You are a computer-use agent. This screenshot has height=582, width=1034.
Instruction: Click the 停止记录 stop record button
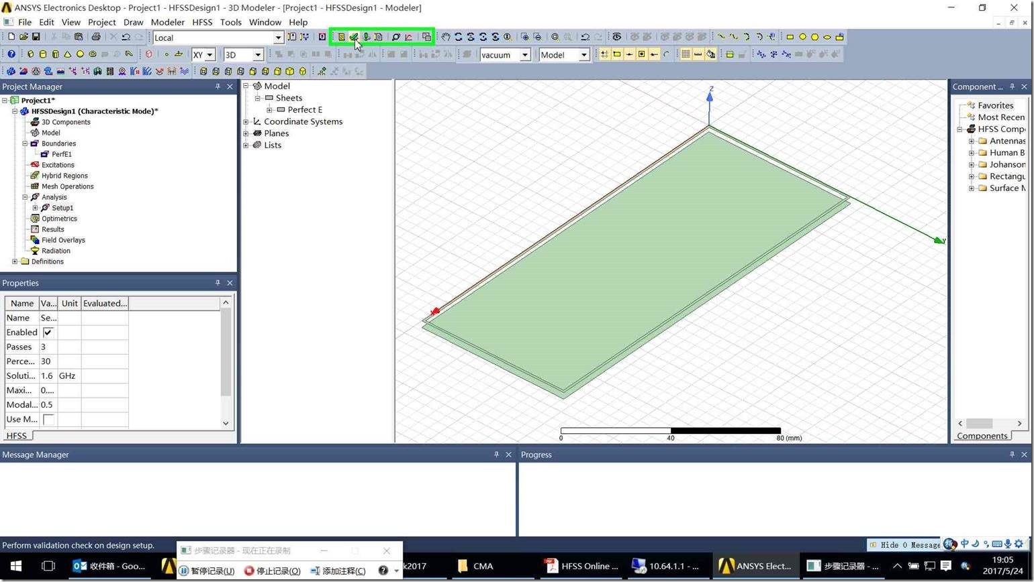(272, 571)
